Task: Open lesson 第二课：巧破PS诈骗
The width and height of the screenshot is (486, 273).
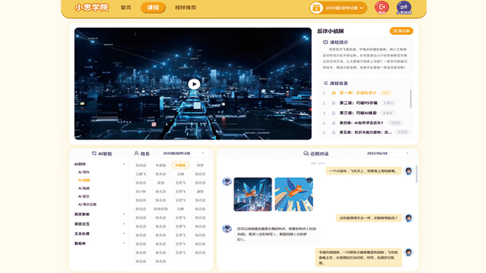Action: tap(358, 103)
